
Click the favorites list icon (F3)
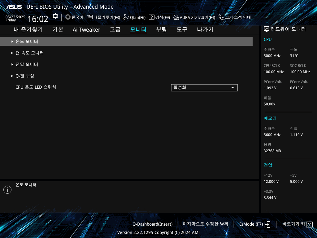click(x=89, y=17)
